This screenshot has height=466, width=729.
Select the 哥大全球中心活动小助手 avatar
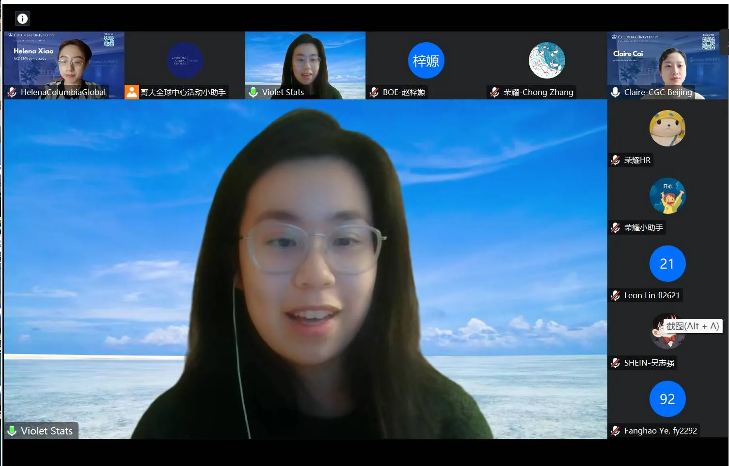[x=185, y=61]
